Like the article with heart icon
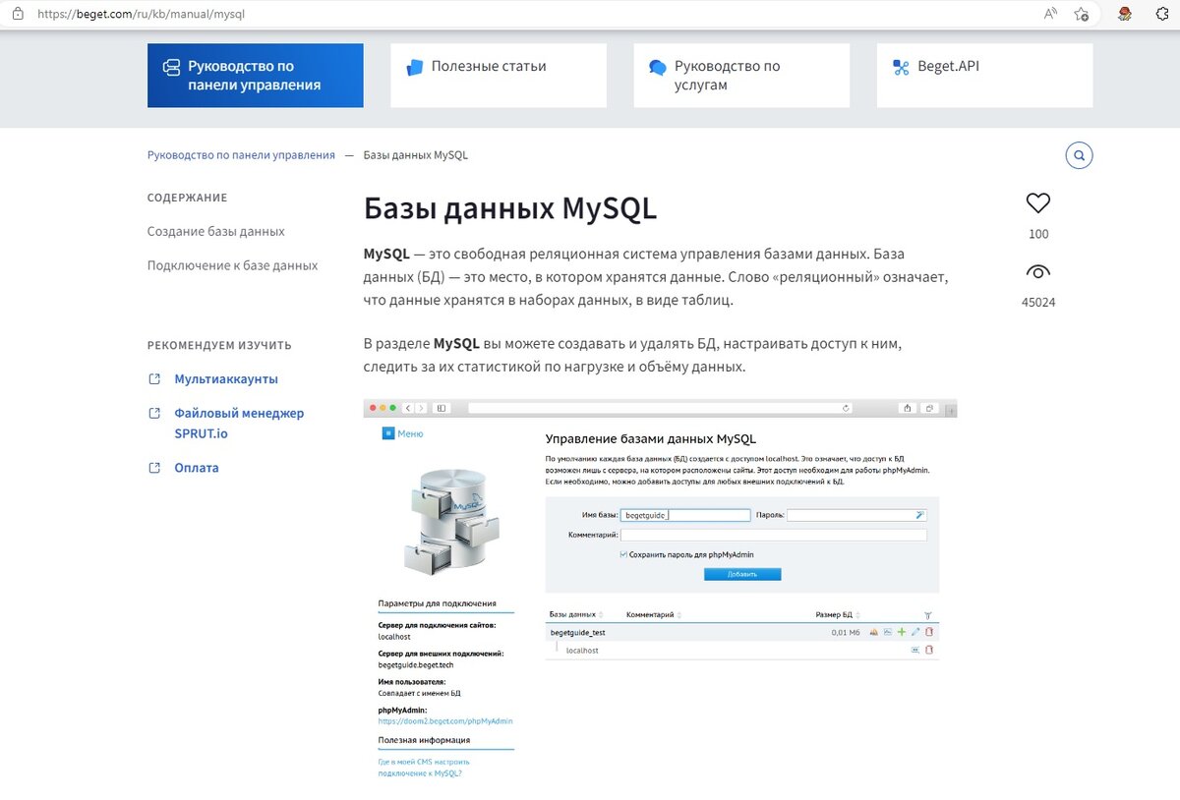 (1038, 203)
